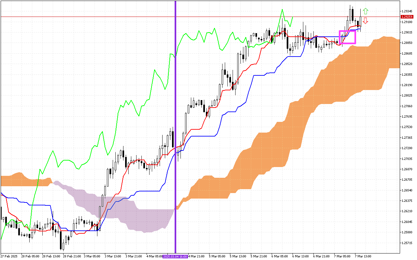
Task: Click the 1.26705 price axis label
Action: pos(408,180)
